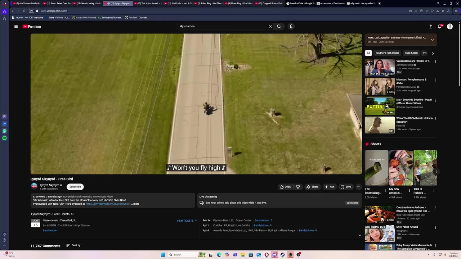This screenshot has width=461, height=259.
Task: Open the Sort by comments menu
Action: [73, 245]
